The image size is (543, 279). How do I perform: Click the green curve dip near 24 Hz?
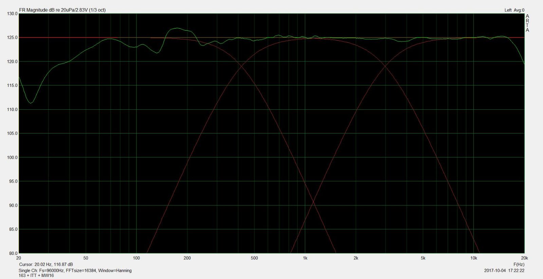pyautogui.click(x=31, y=103)
